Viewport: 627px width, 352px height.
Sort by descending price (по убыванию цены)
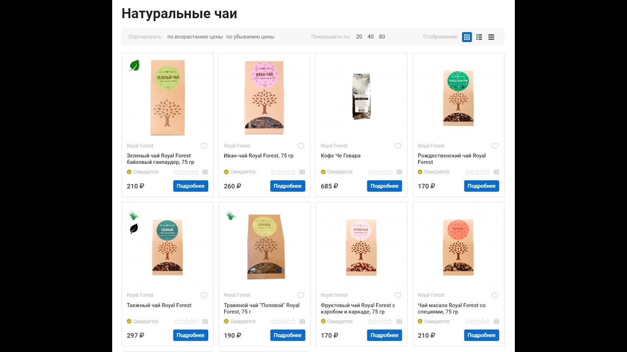point(250,37)
